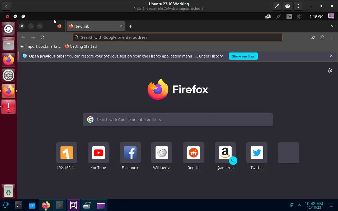This screenshot has width=338, height=211.
Task: Open the 192.168.1.1 shortcut tile
Action: (67, 156)
